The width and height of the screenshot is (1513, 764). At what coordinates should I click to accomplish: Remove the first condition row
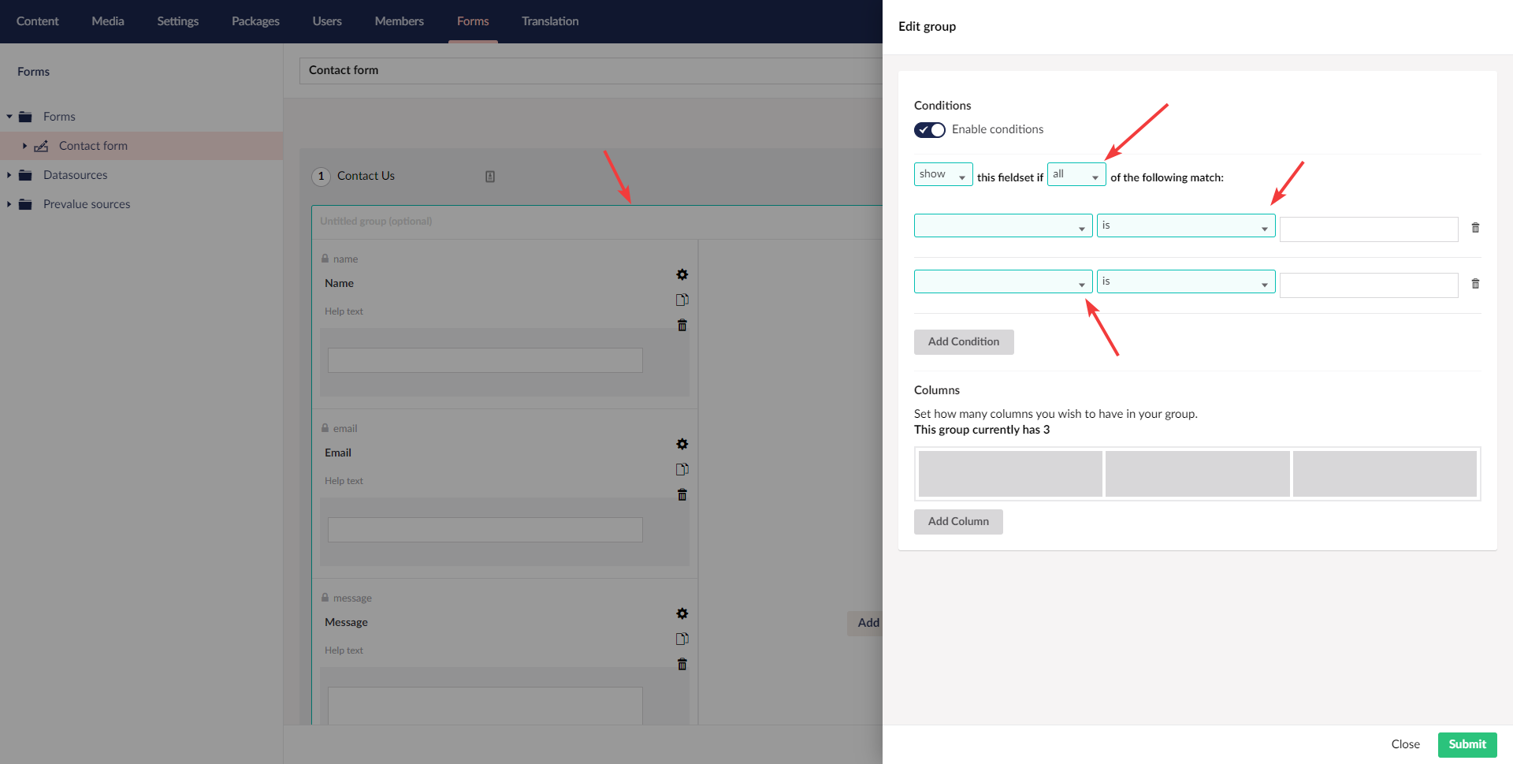[x=1475, y=228]
